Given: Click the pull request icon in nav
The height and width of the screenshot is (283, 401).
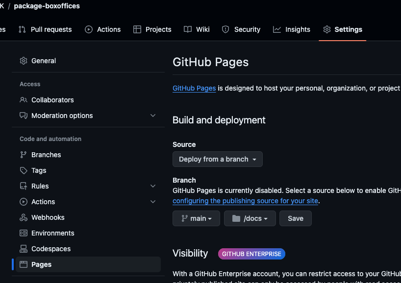Looking at the screenshot, I should pyautogui.click(x=22, y=29).
